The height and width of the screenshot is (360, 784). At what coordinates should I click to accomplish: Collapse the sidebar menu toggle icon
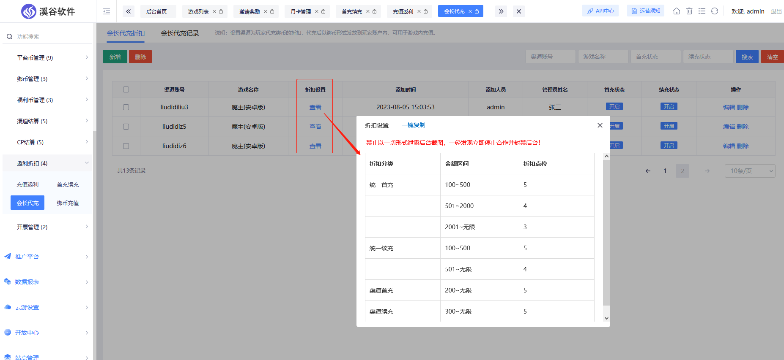(x=107, y=11)
